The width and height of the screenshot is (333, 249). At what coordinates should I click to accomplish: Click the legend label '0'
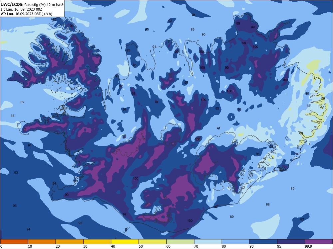(x=1, y=246)
